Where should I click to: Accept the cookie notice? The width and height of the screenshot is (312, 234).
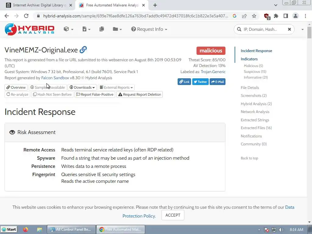pos(173,215)
